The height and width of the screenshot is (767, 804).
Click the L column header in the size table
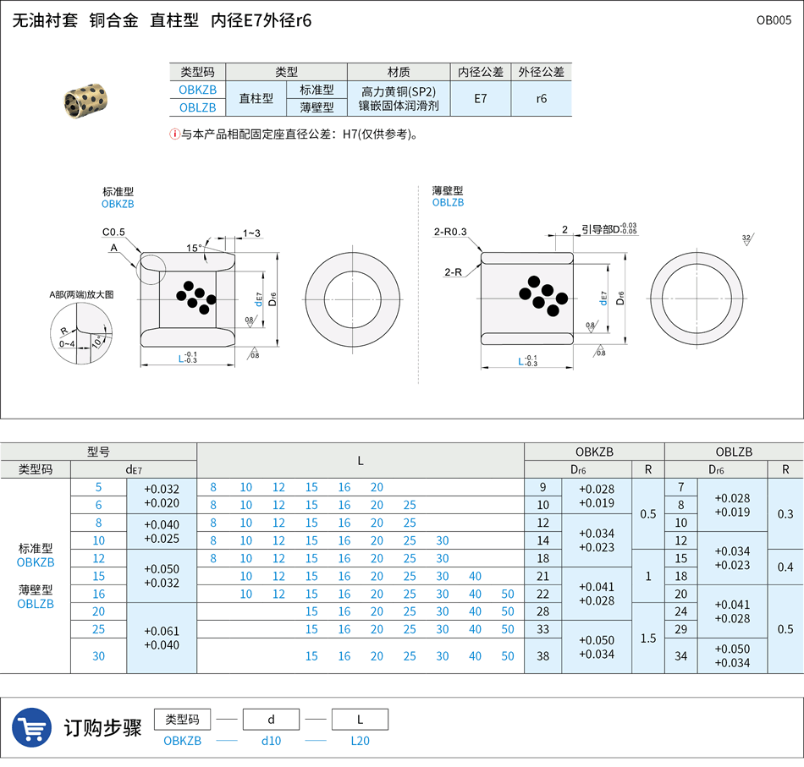(x=361, y=461)
